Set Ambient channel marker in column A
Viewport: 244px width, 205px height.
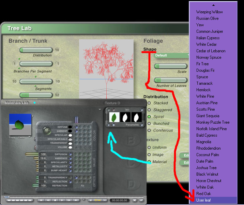point(76,131)
